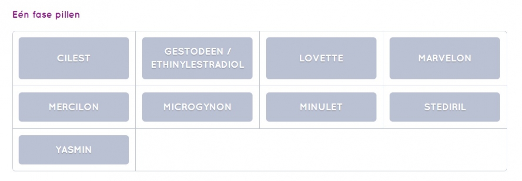Choose the Minulet pill option
522x181 pixels.
[x=321, y=107]
